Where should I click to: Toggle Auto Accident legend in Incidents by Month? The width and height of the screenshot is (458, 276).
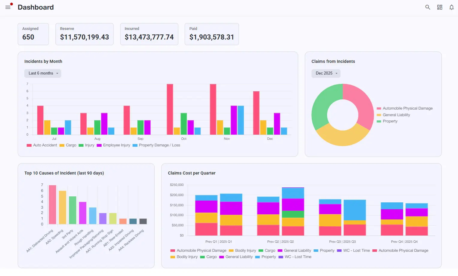point(42,145)
